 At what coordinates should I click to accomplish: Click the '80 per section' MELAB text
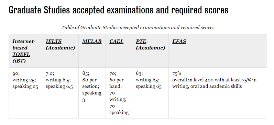pyautogui.click(x=91, y=83)
